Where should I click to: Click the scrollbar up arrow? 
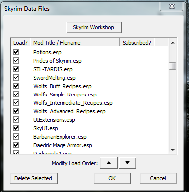pos(173,43)
